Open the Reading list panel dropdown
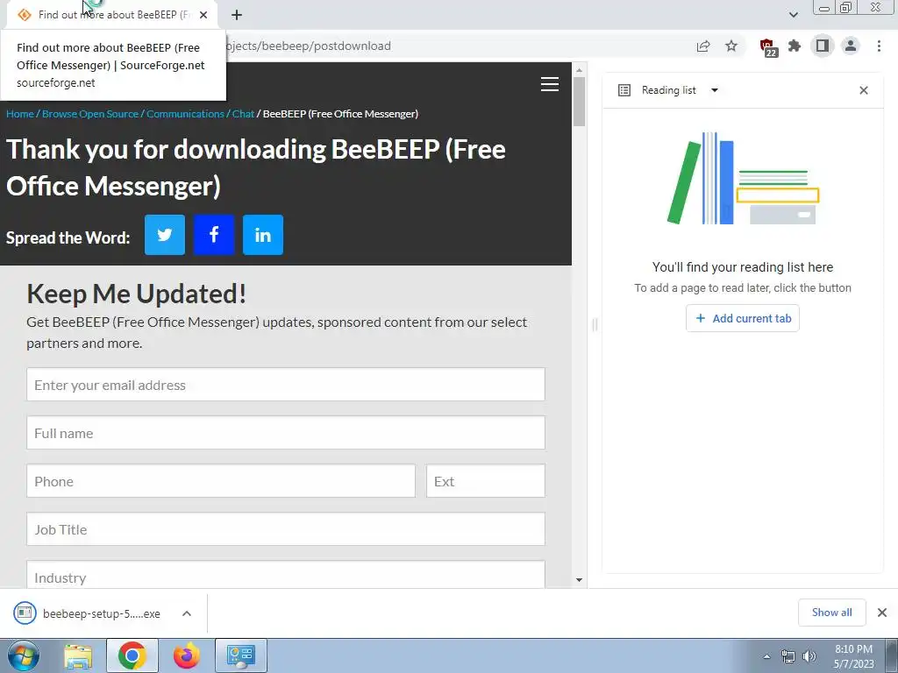The image size is (898, 673). pyautogui.click(x=714, y=90)
